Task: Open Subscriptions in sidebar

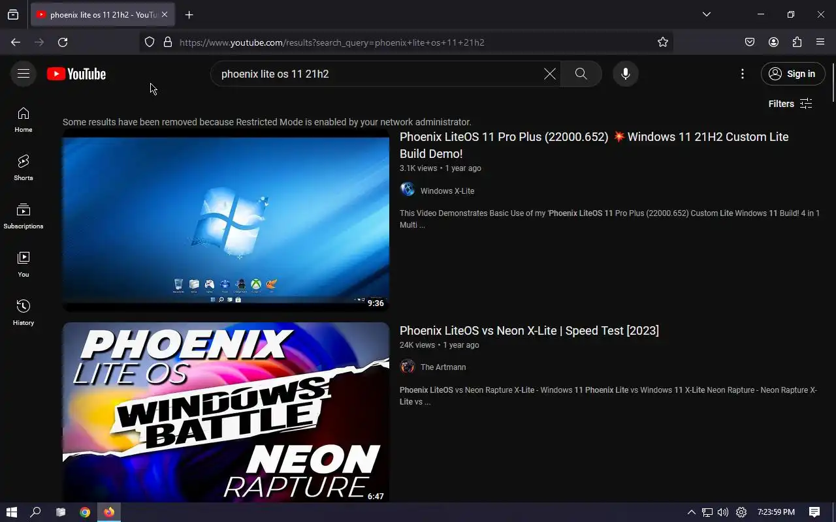Action: [24, 217]
